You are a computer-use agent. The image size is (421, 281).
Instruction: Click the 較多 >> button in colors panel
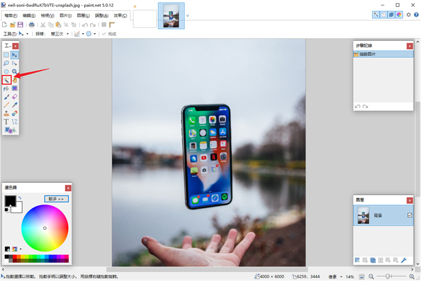click(57, 199)
